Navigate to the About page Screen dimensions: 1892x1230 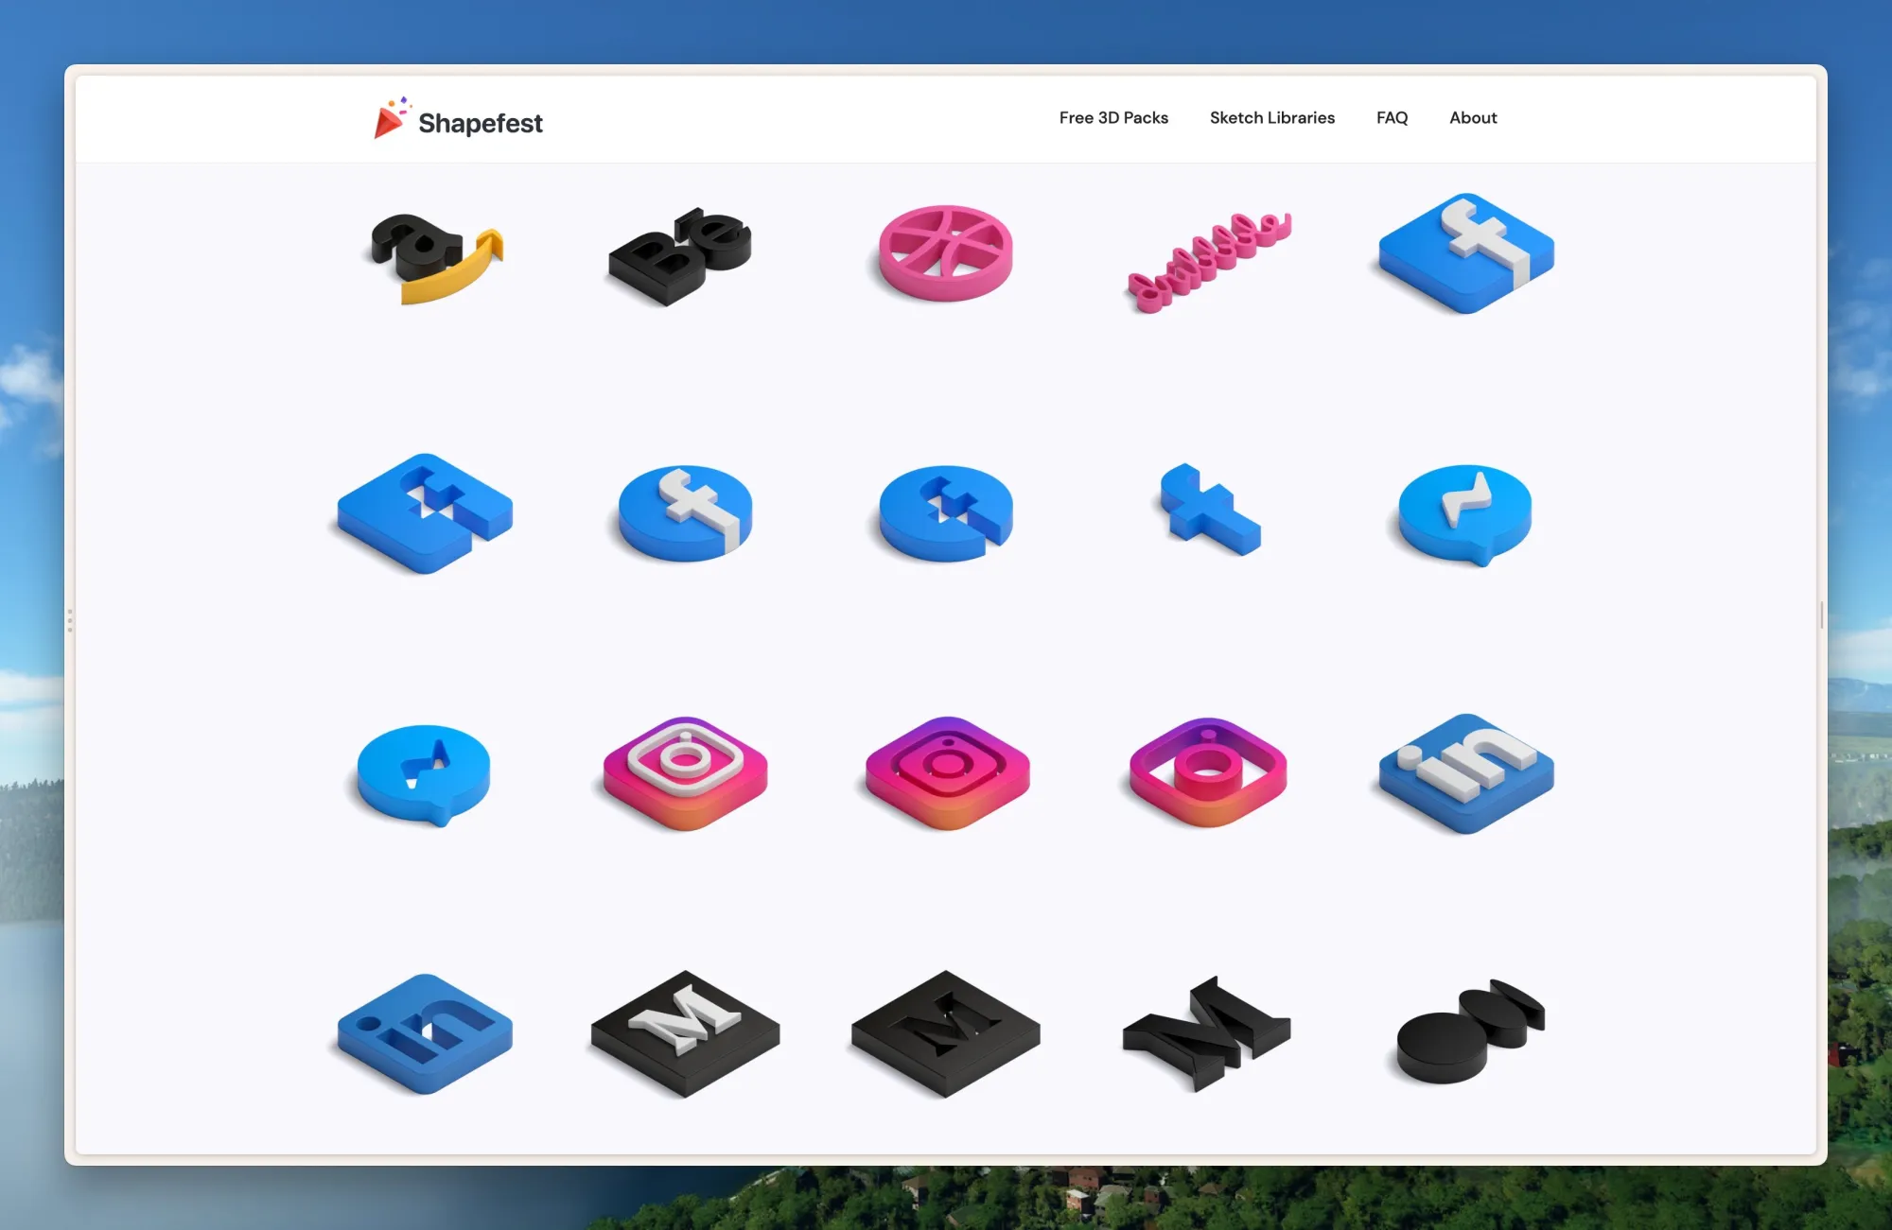1473,118
